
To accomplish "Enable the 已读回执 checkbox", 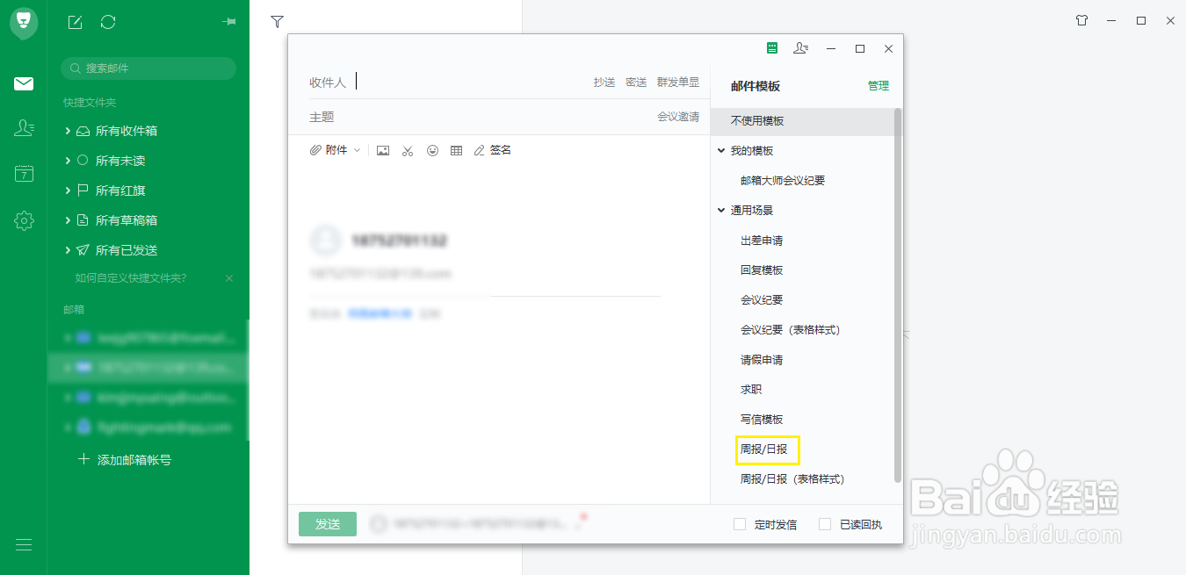I will tap(824, 523).
